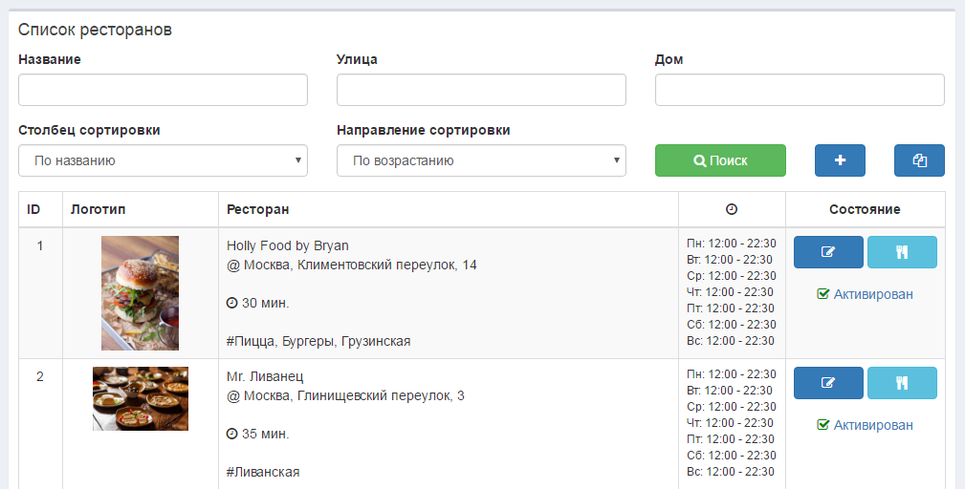Edit the Holly Food by Bryan restaurant
The width and height of the screenshot is (965, 489).
pos(828,252)
